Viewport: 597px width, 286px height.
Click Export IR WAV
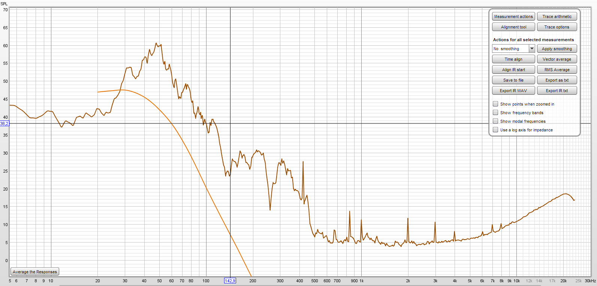(x=513, y=91)
